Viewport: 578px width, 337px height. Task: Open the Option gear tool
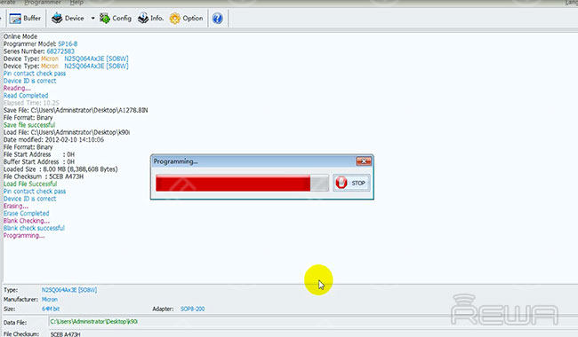pyautogui.click(x=186, y=18)
